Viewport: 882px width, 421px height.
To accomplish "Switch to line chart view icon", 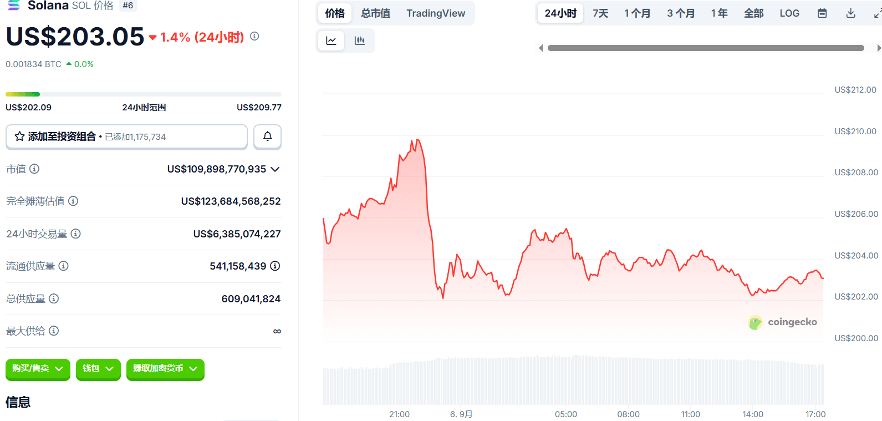I will coord(332,40).
